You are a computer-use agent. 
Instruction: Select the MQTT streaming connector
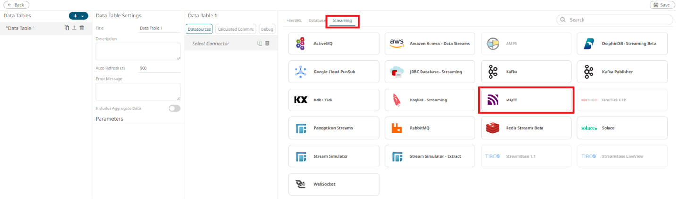point(526,100)
